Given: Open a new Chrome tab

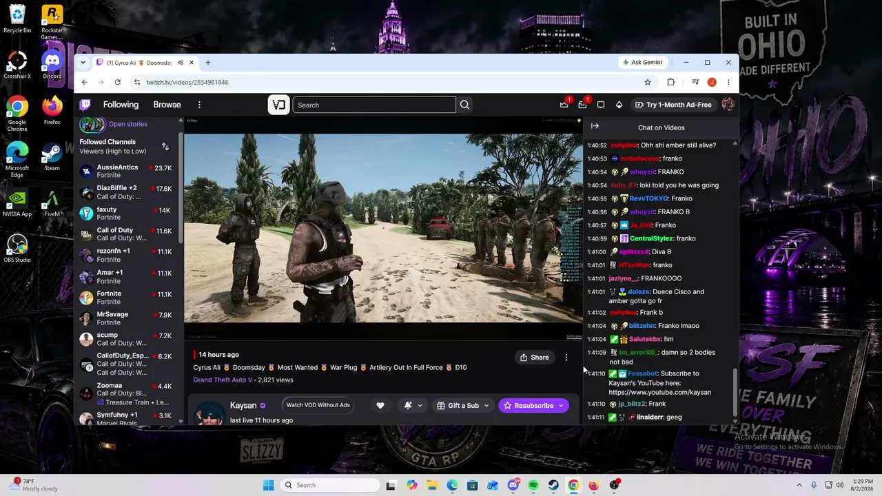Looking at the screenshot, I should [x=208, y=63].
